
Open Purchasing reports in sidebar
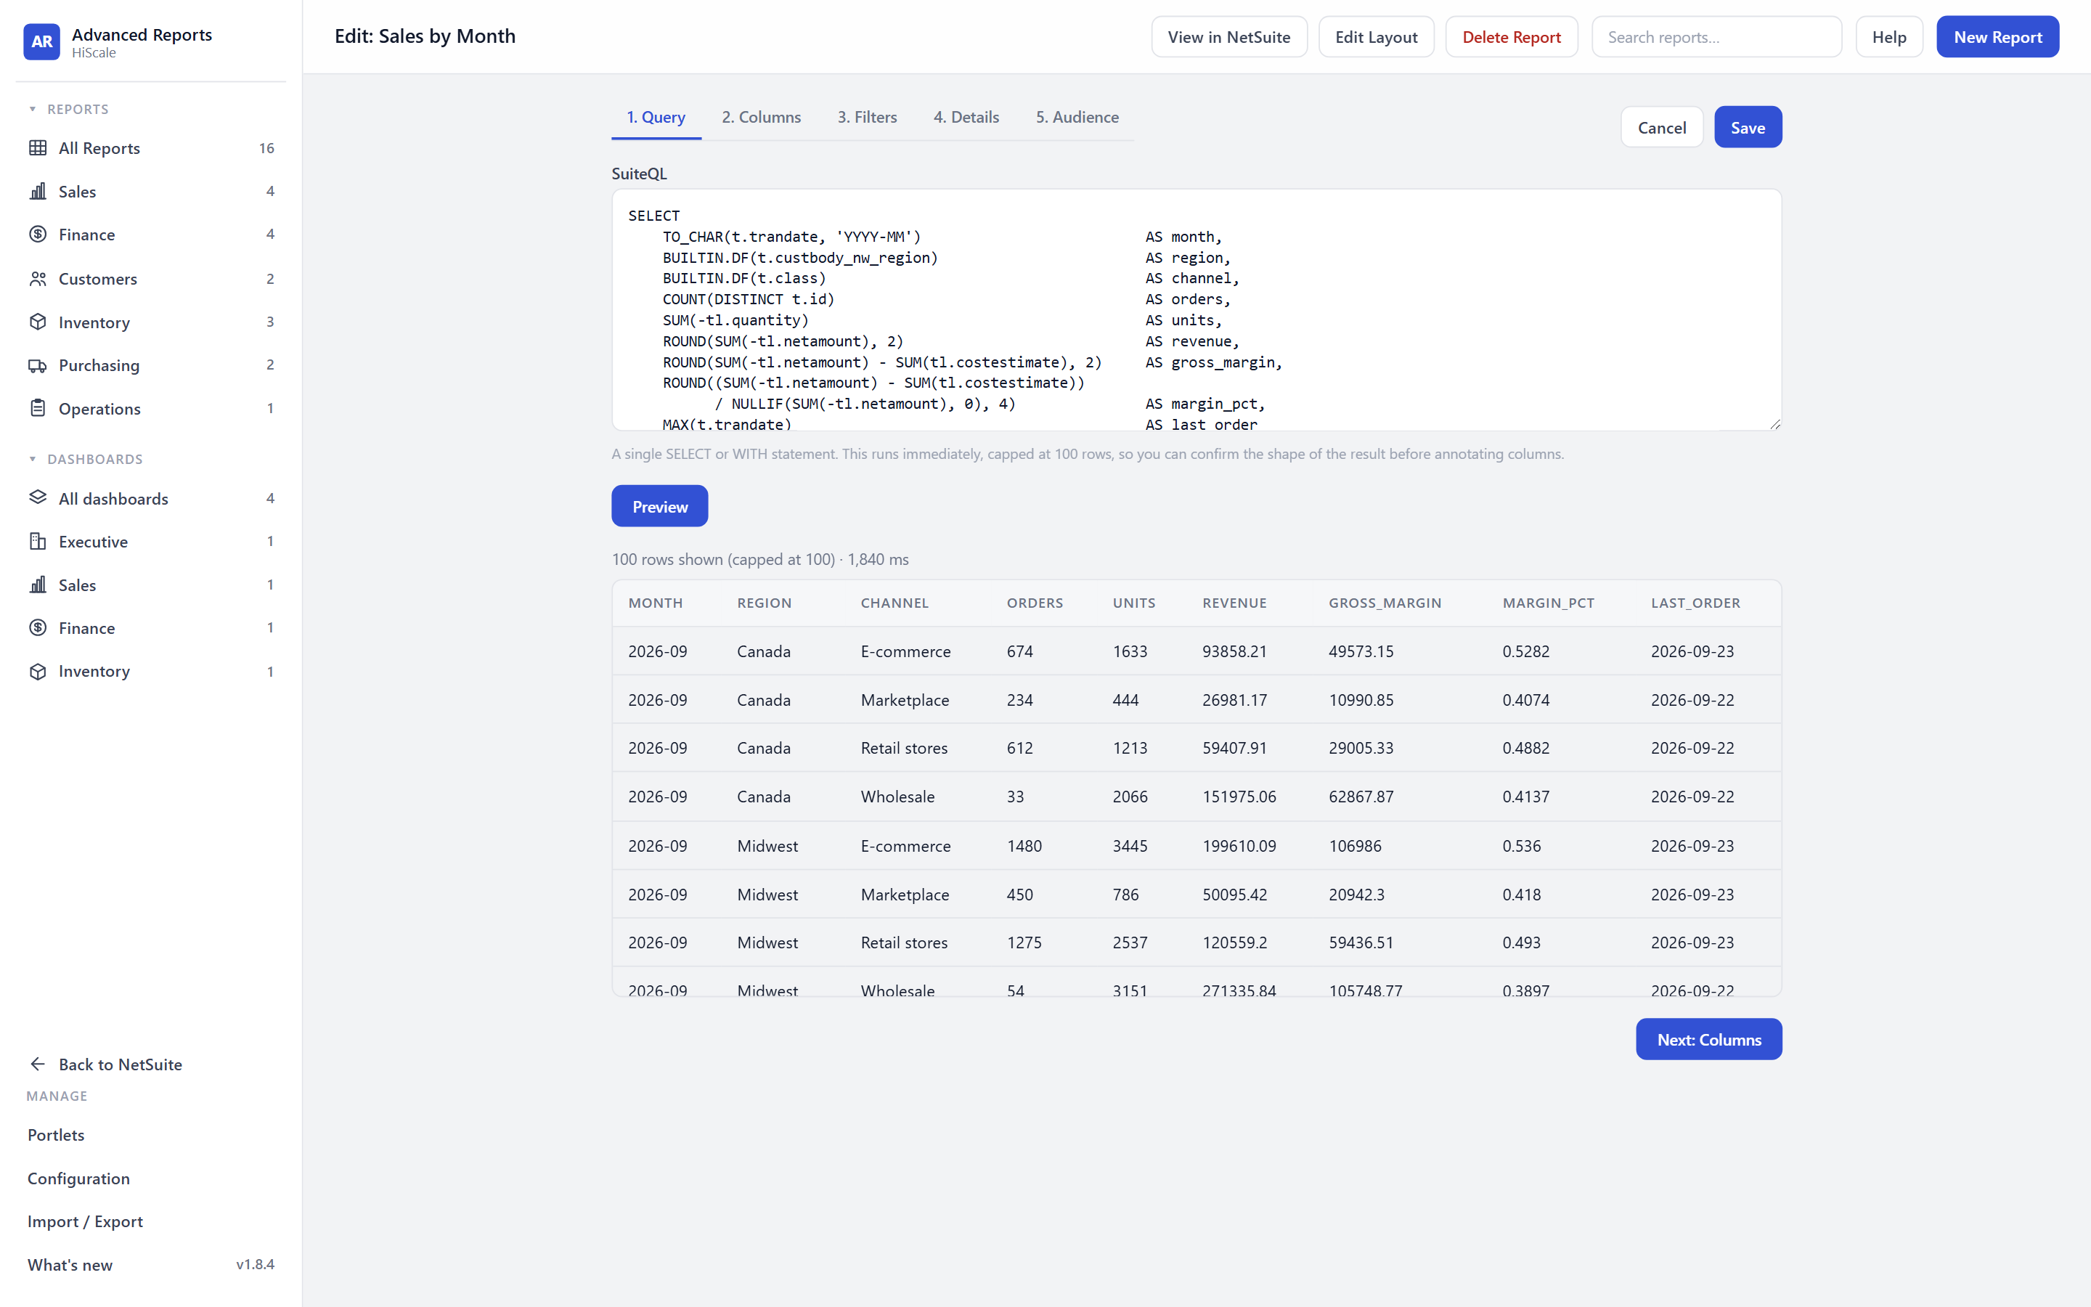point(151,365)
